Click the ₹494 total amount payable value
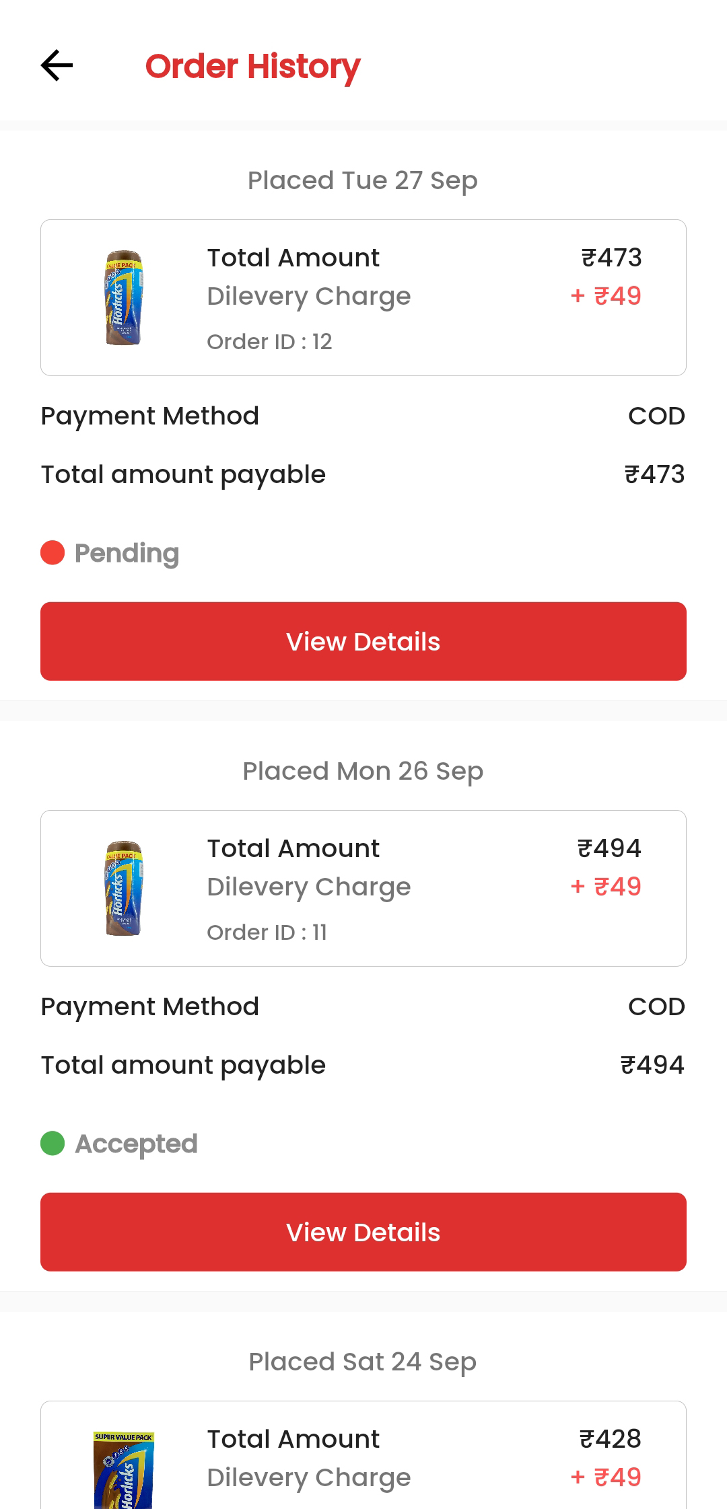Viewport: 727px width, 1509px height. (652, 1065)
